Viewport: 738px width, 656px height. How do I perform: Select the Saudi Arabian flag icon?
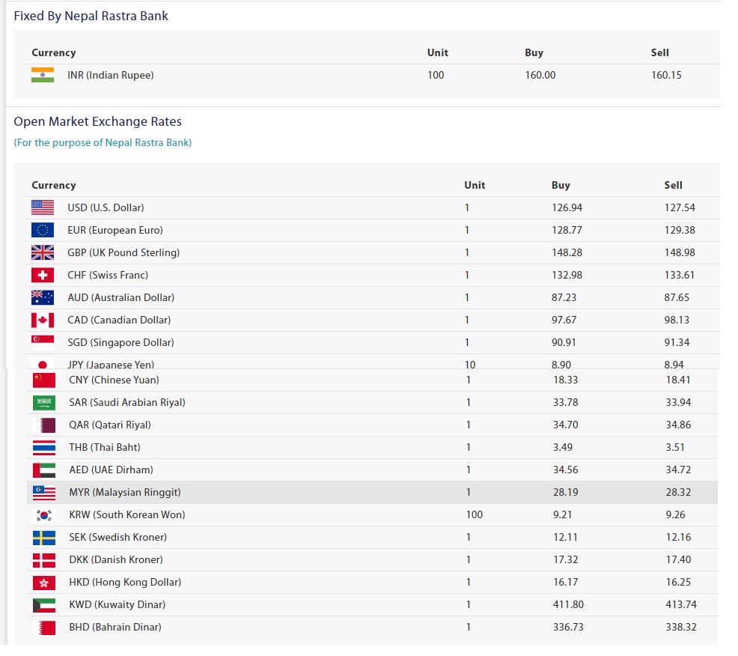pos(43,403)
